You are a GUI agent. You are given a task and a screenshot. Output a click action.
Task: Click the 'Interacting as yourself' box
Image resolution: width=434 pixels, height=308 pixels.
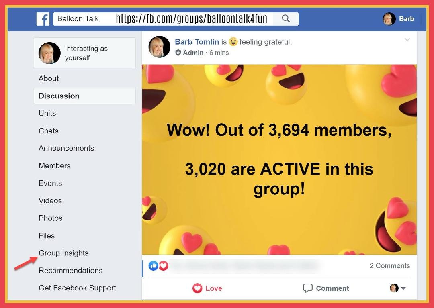(85, 53)
